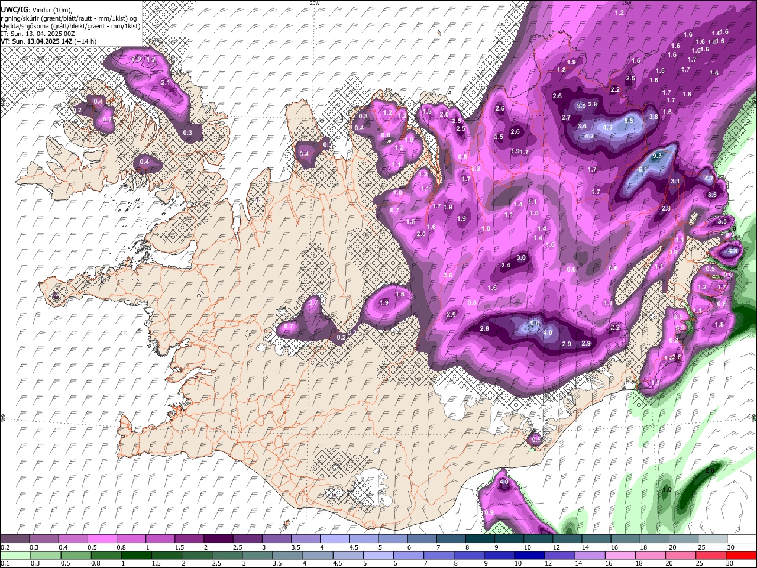Click the 3.8 snowfall value
The image size is (757, 568).
(654, 117)
